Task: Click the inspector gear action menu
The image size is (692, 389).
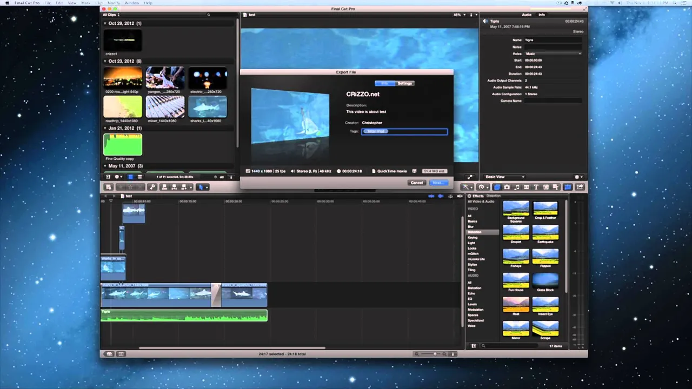Action: 577,177
